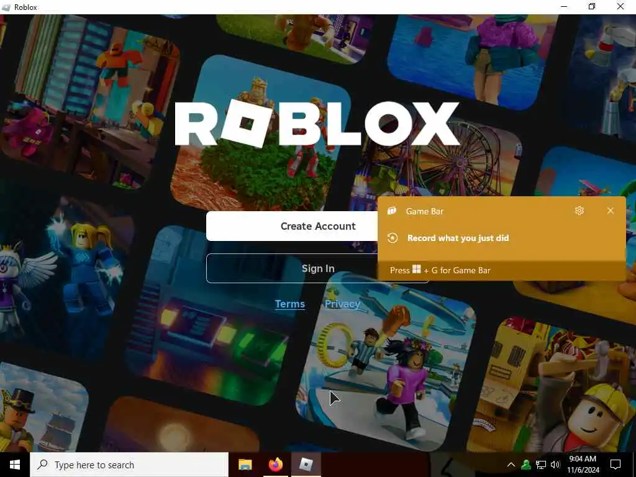Click the green user tray icon
Screen dimensions: 636x477
tap(526, 465)
